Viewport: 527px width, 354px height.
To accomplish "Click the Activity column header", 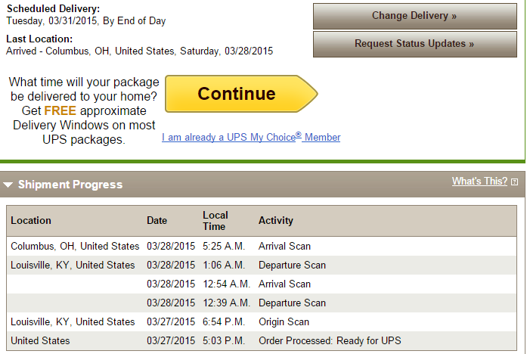I will click(x=276, y=221).
